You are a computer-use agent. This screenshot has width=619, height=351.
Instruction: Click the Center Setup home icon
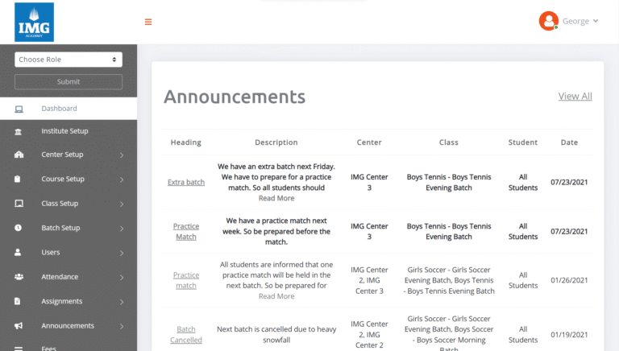tap(19, 155)
